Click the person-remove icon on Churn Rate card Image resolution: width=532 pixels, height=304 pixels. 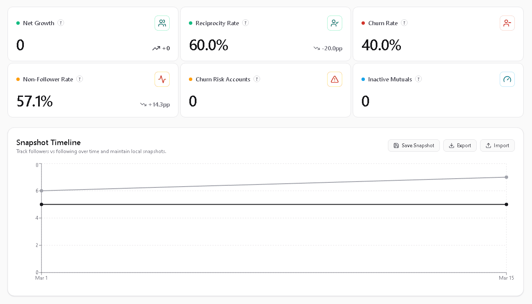click(x=507, y=23)
